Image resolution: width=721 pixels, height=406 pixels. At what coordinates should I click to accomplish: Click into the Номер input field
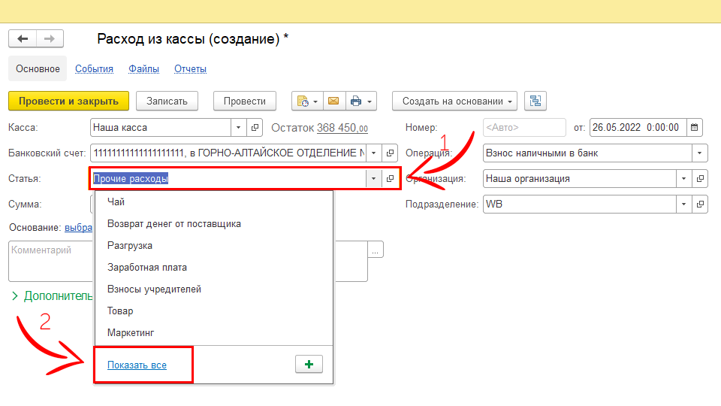(x=523, y=127)
